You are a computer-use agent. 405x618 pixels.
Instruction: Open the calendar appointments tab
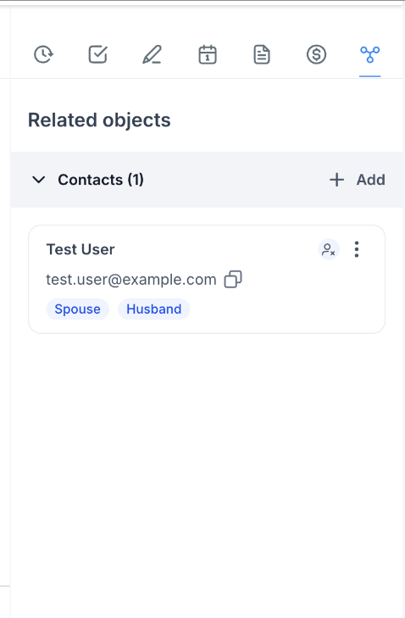point(208,54)
